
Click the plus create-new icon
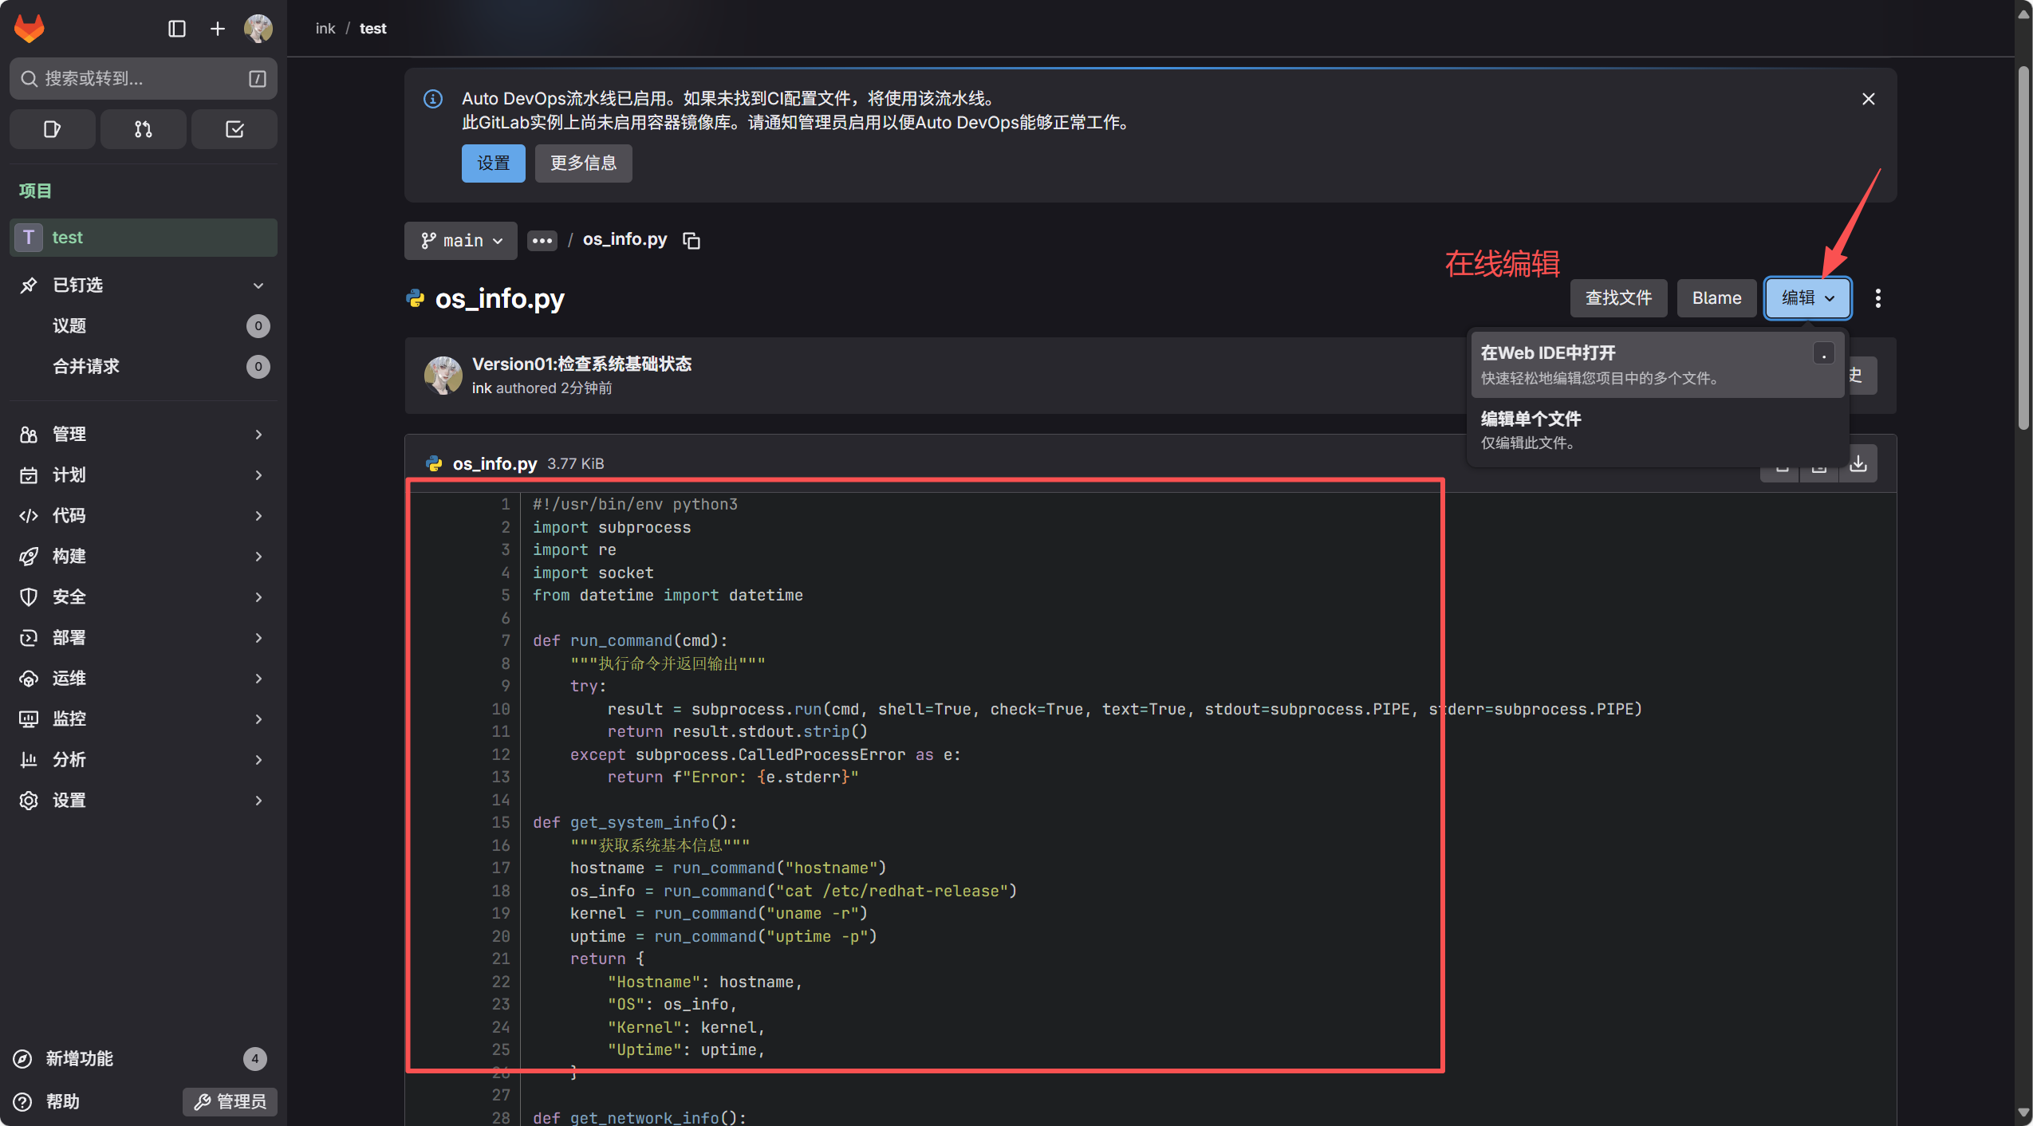[217, 29]
